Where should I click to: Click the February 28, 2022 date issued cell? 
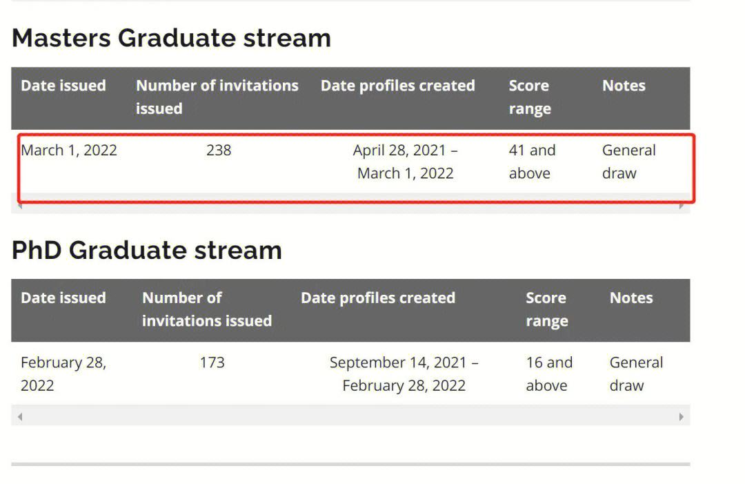pyautogui.click(x=63, y=374)
